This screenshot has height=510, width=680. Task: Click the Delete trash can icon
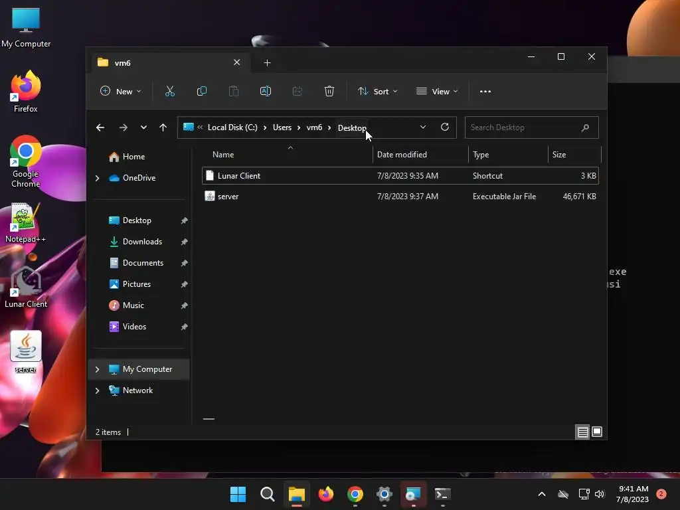pos(329,91)
